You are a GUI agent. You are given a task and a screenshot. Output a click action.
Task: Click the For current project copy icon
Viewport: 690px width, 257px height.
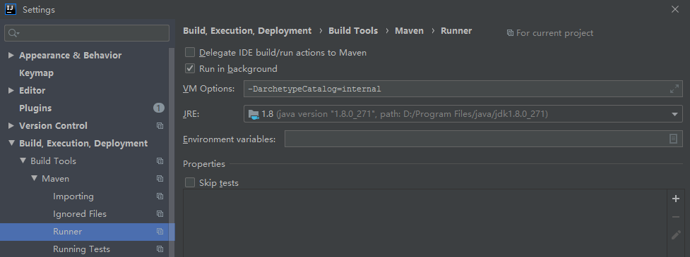point(510,33)
